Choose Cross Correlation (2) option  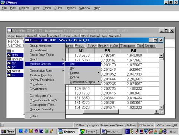point(45,100)
